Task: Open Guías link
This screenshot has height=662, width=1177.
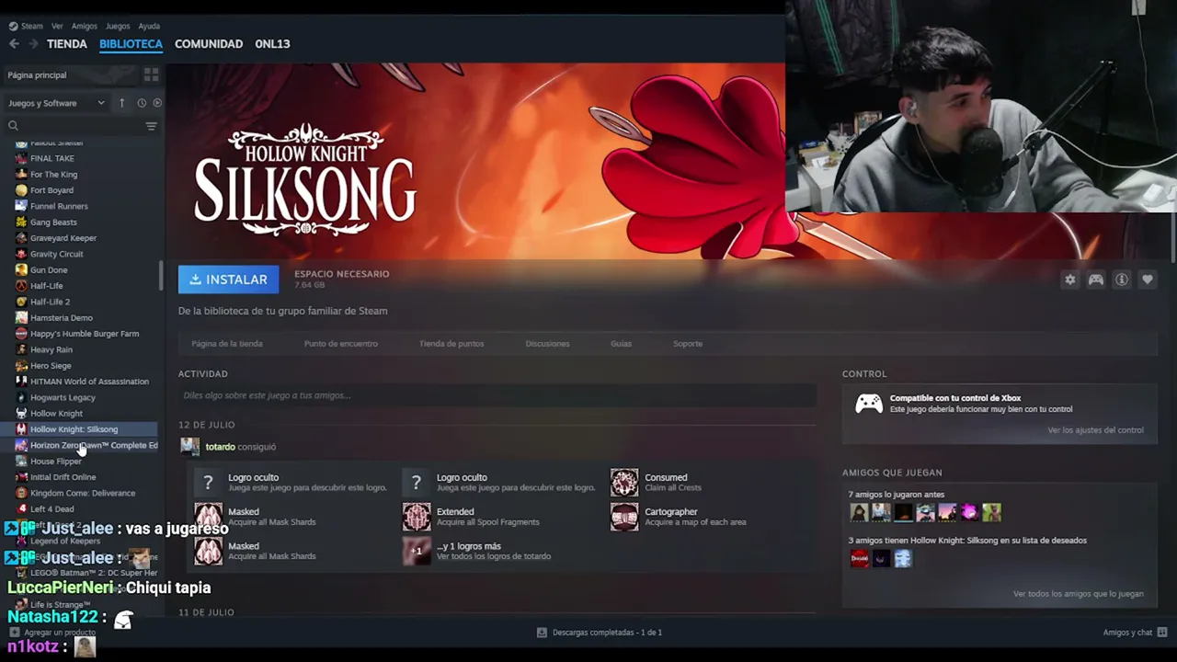Action: pos(621,344)
